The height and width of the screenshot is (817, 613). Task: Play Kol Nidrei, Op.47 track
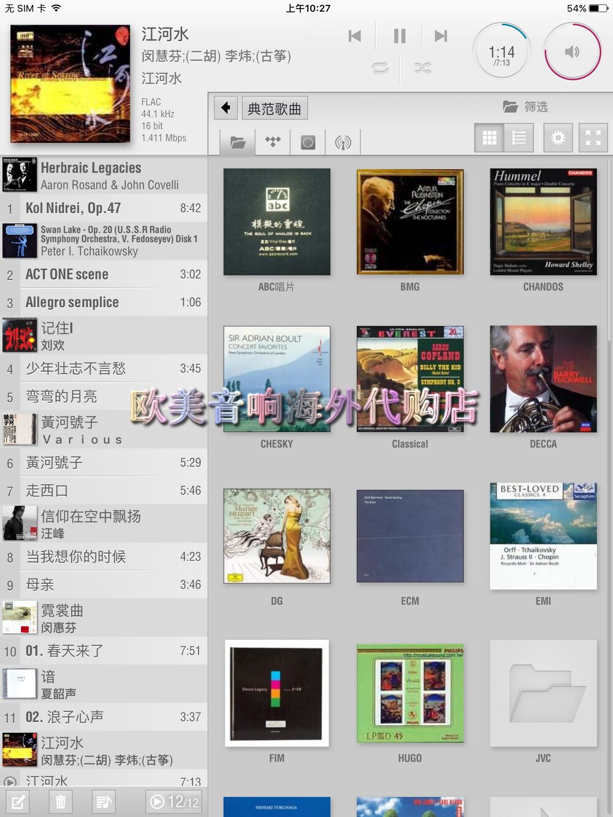(104, 208)
